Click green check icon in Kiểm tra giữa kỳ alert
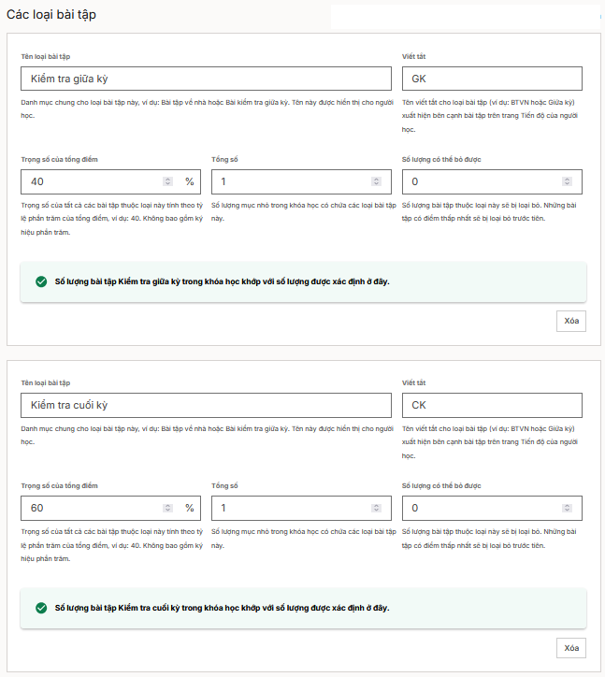Viewport: 605px width, 677px height. coord(41,281)
